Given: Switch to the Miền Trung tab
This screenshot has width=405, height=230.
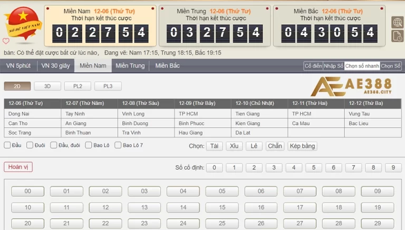Looking at the screenshot, I should 130,66.
